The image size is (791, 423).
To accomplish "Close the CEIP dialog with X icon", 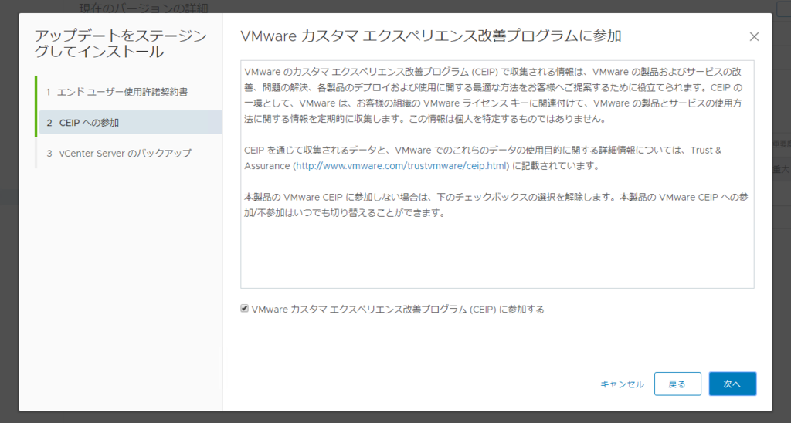I will coord(754,37).
